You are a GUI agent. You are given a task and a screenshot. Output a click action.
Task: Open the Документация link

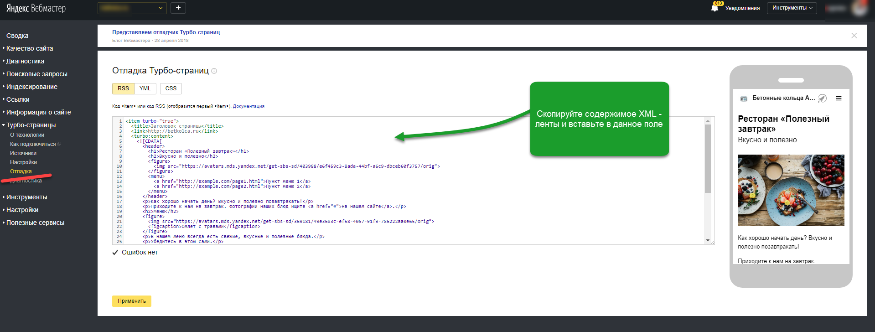(249, 106)
